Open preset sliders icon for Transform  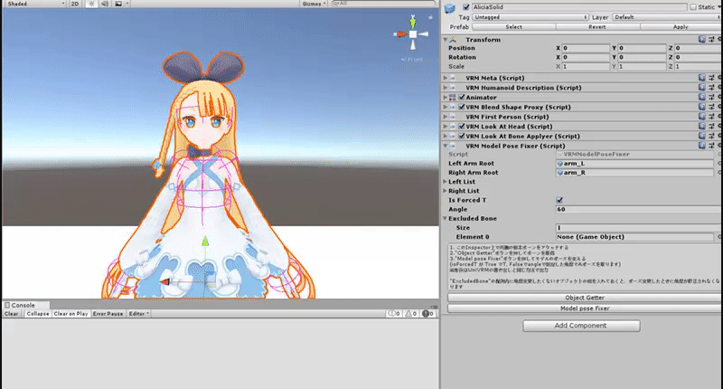pos(711,40)
